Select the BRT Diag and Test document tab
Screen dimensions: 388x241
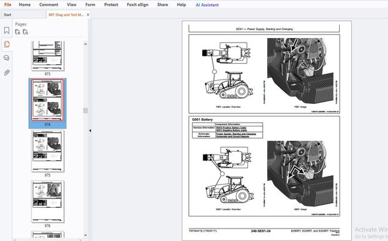pyautogui.click(x=66, y=14)
